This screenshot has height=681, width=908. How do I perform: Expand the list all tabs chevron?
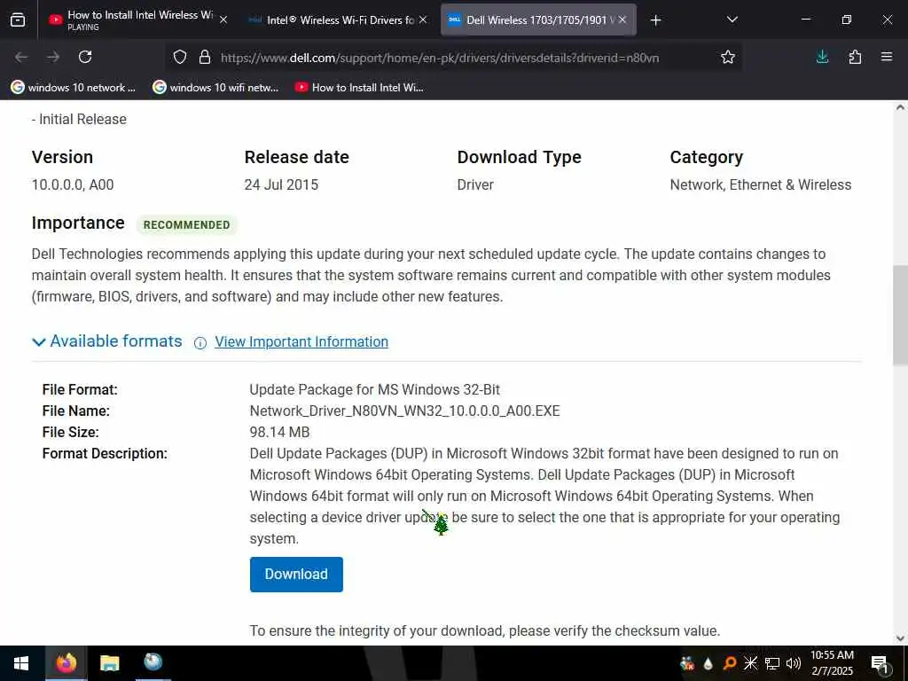coord(732,20)
